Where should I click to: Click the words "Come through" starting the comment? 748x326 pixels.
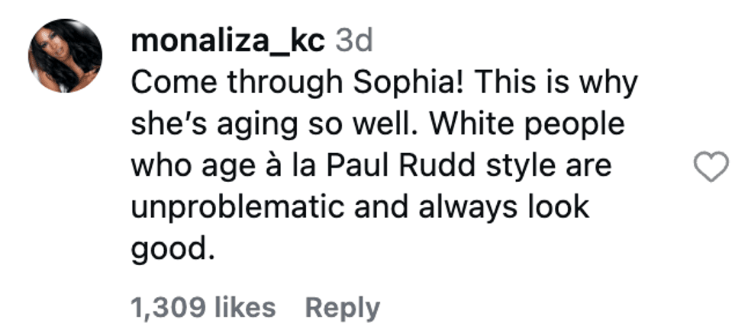(216, 83)
